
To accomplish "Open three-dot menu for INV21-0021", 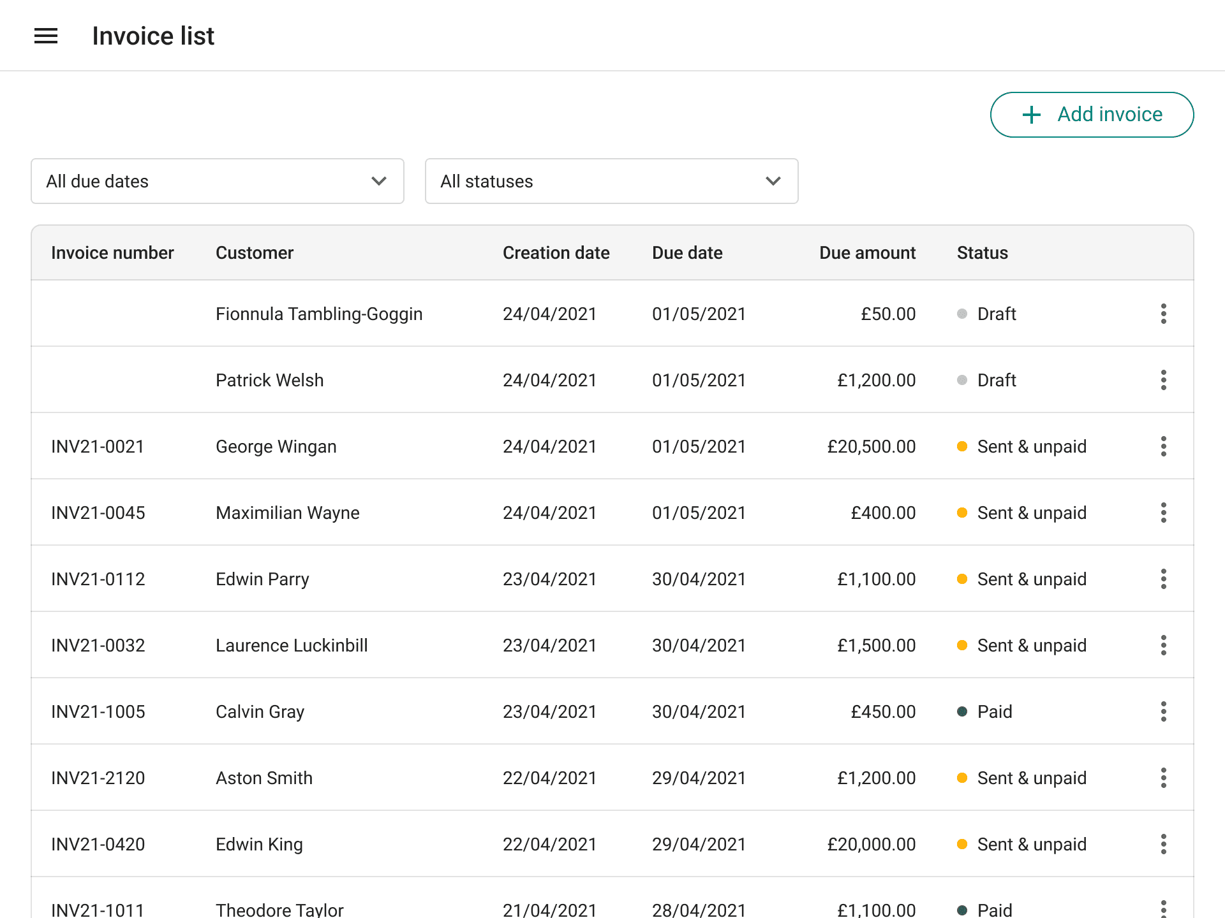I will tap(1163, 446).
